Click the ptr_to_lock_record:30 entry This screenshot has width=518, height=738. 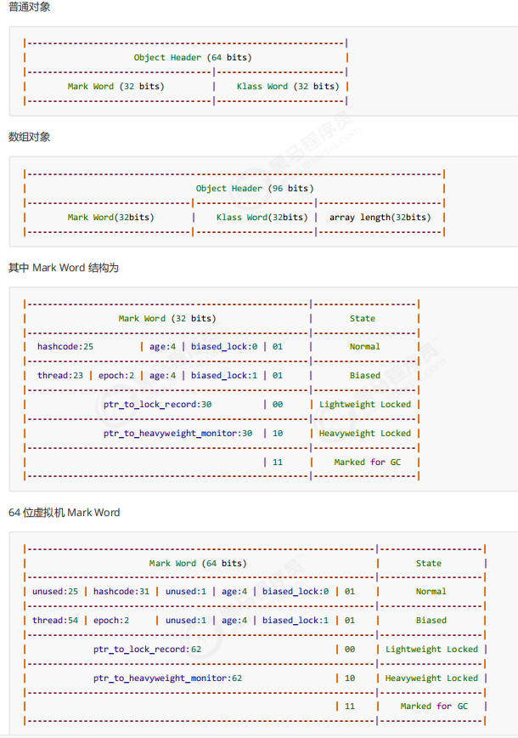click(152, 405)
